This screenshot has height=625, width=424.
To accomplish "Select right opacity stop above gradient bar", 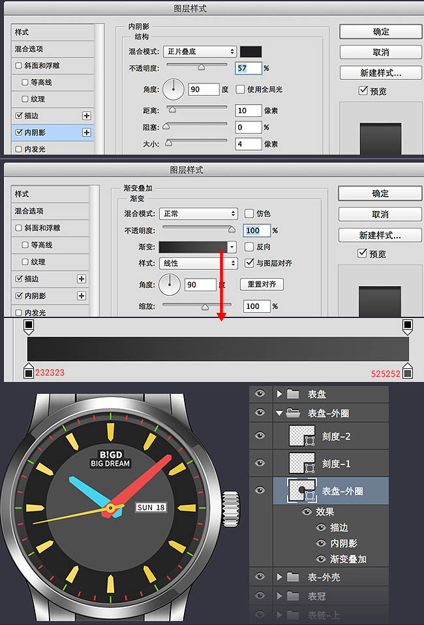I will 407,327.
